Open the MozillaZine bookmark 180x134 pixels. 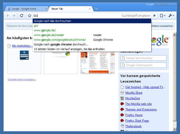(133, 98)
